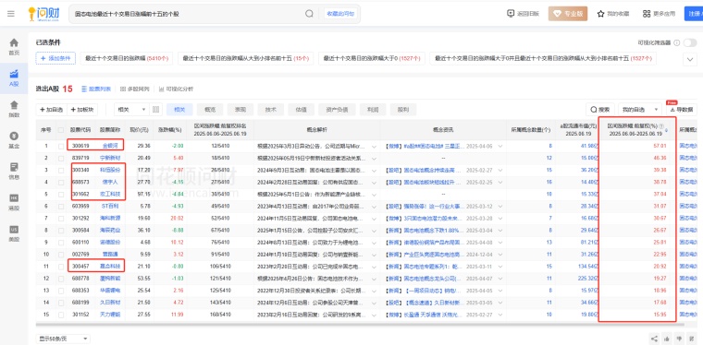Click help icon in highlighted column header

click(661, 127)
